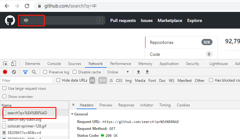The width and height of the screenshot is (240, 139).
Task: Filter requests by All type
Action: pos(92,80)
